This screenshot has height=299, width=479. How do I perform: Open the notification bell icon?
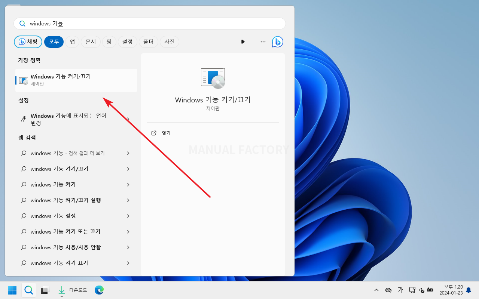pyautogui.click(x=468, y=290)
